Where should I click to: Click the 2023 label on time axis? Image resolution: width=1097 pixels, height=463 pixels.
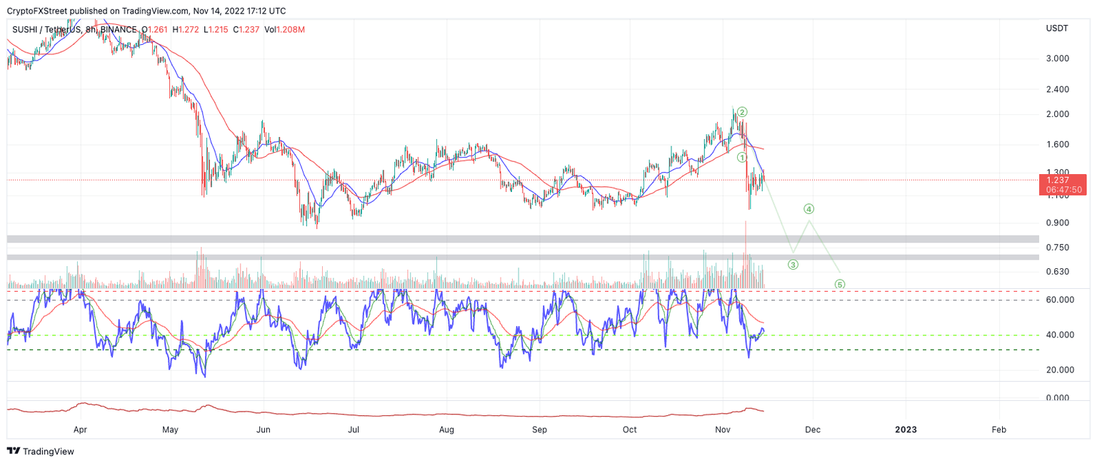(906, 429)
